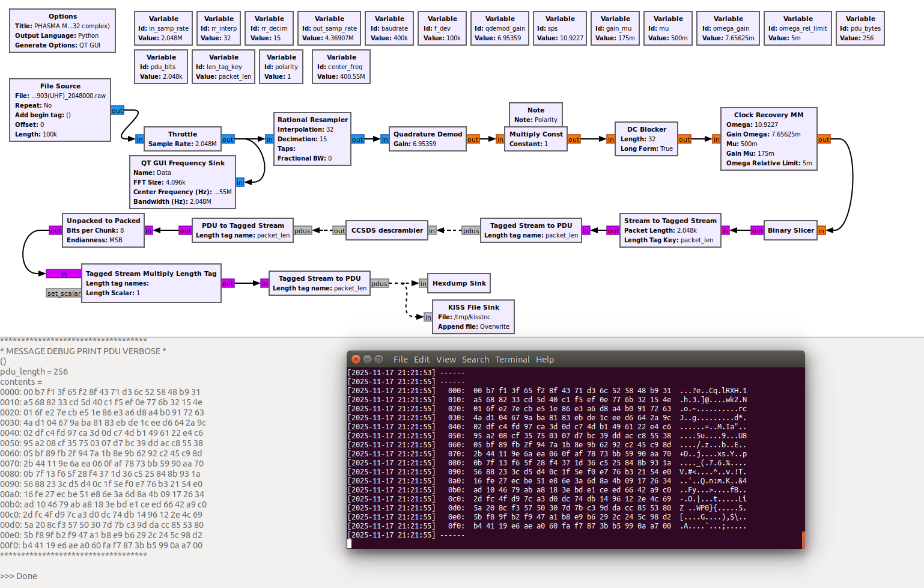Select the baudrate Variable block
Screen dimensions: 924x588
click(x=389, y=28)
